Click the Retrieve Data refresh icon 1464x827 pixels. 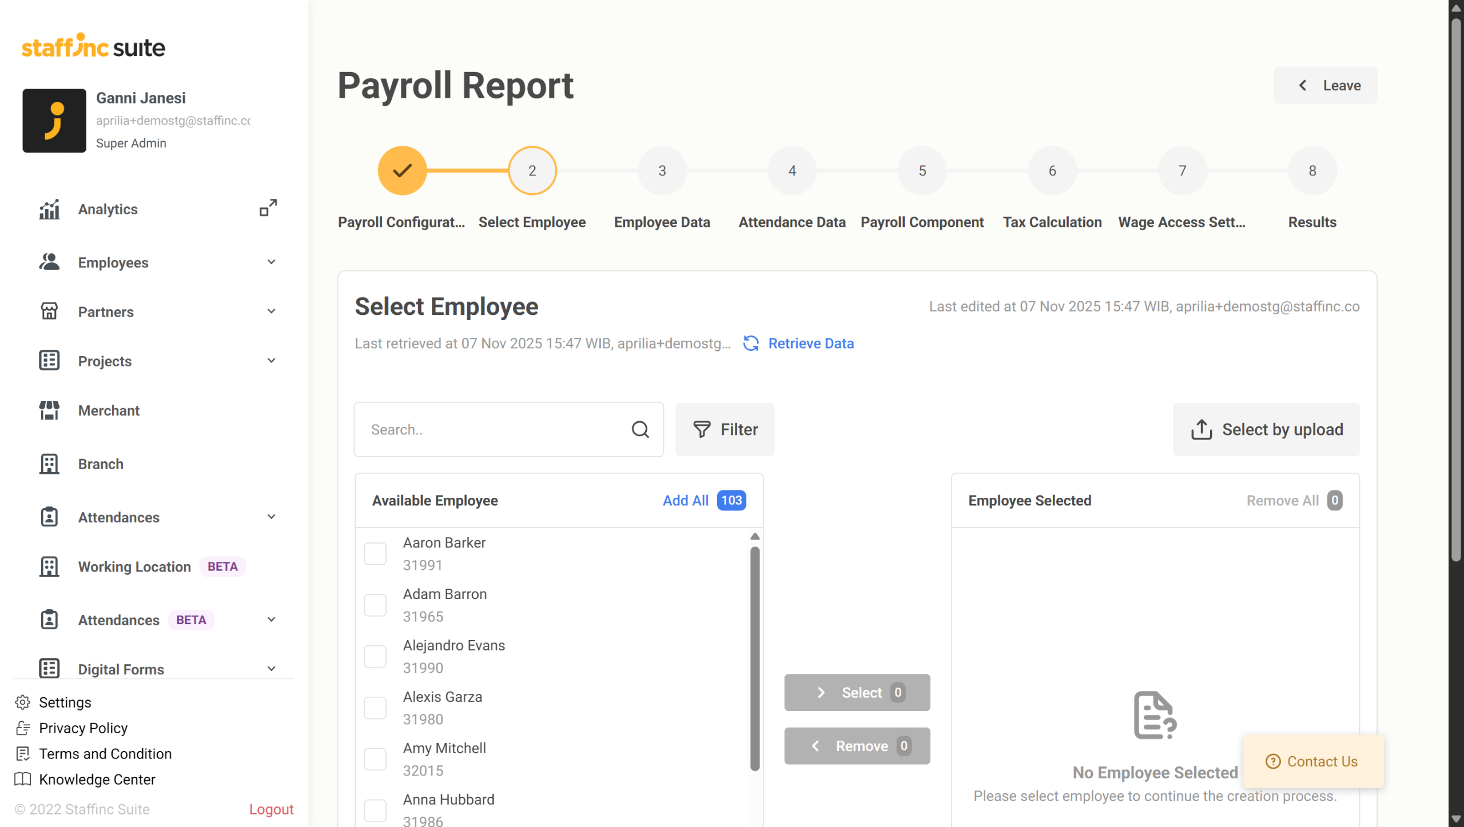point(751,343)
